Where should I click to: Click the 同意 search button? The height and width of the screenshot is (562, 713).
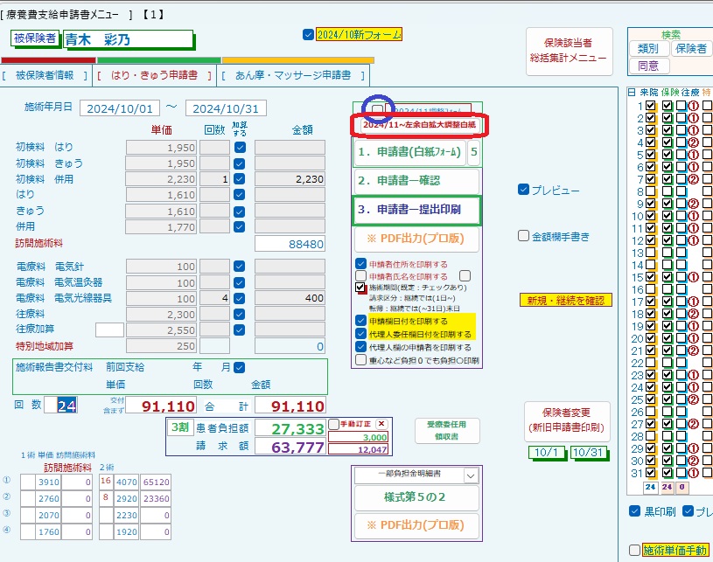click(648, 66)
